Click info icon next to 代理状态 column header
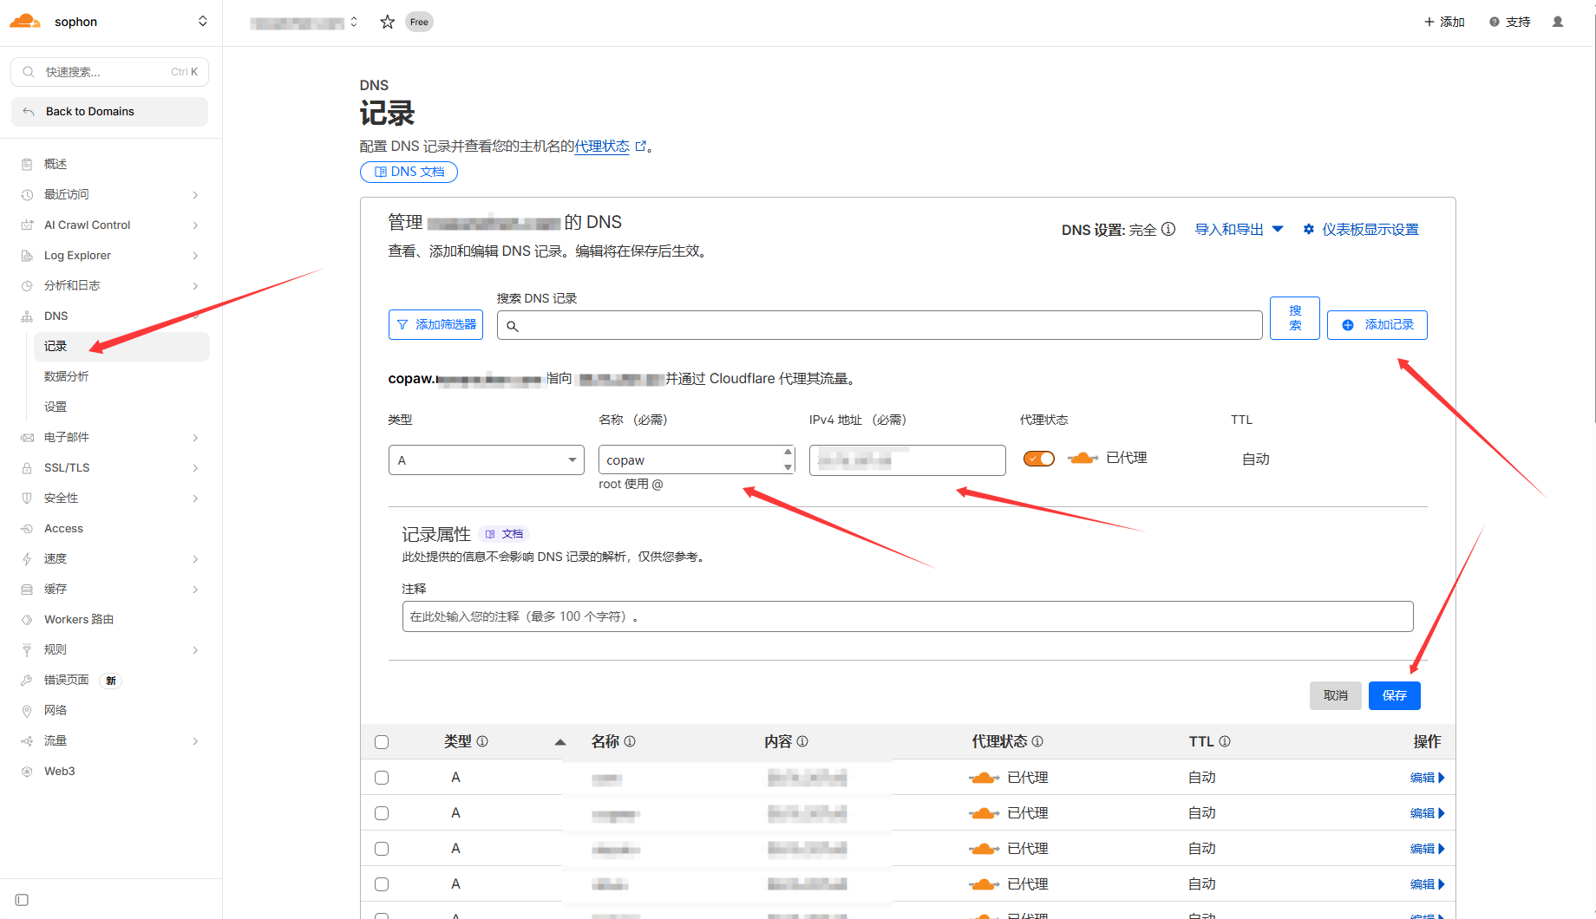1596x919 pixels. click(1037, 741)
